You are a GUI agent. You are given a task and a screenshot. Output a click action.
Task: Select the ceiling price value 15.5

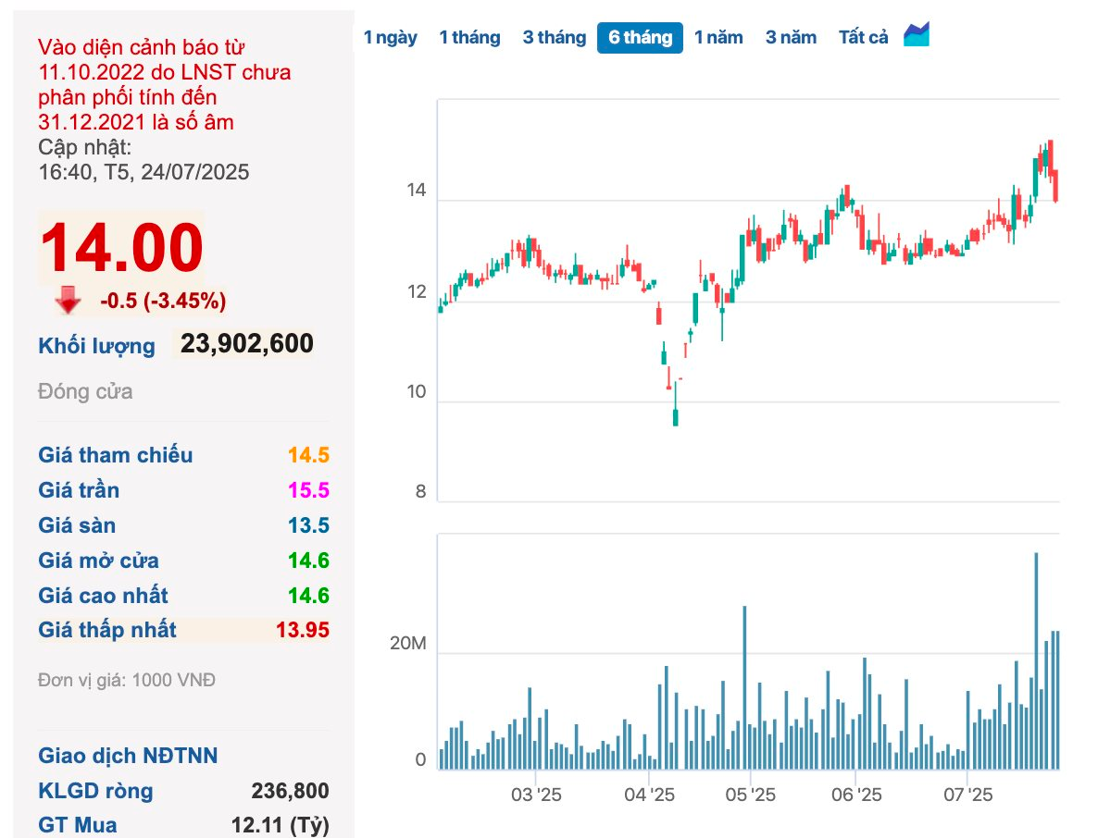308,490
